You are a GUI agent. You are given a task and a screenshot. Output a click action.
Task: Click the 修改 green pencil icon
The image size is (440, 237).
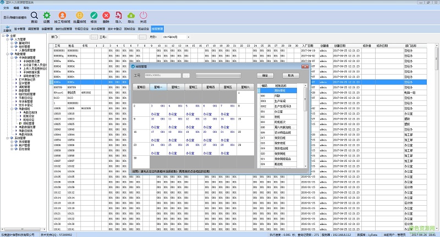click(94, 16)
